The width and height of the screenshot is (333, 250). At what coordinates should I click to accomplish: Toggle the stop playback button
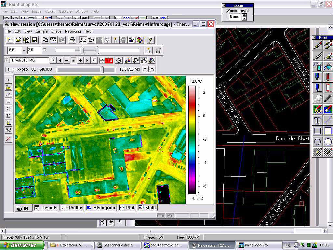73,60
